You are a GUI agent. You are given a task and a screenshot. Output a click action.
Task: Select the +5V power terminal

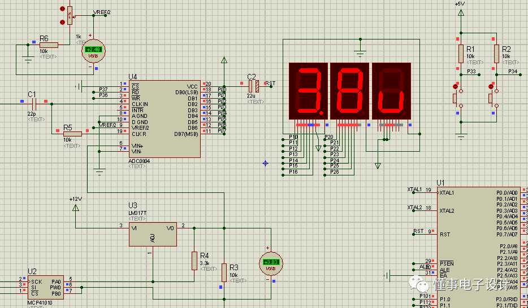(x=461, y=13)
